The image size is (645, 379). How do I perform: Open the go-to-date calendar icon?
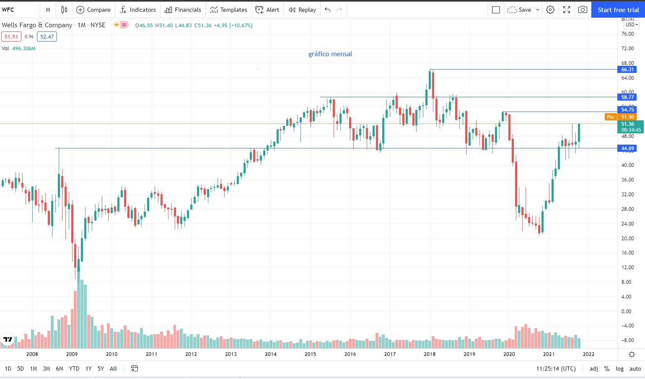coord(134,369)
